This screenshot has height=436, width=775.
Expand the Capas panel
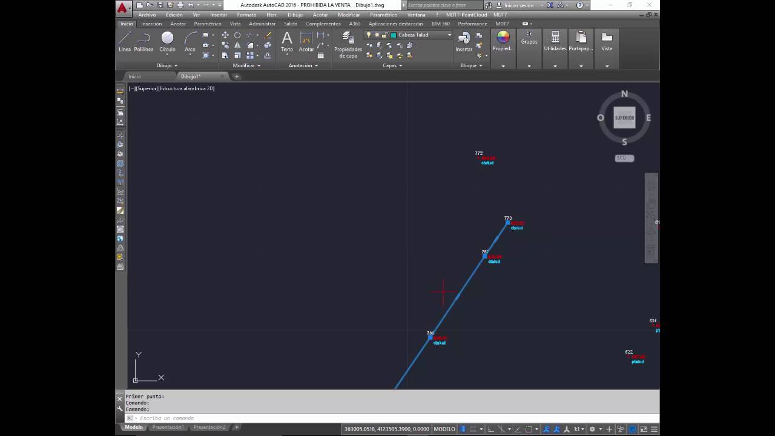(x=392, y=65)
